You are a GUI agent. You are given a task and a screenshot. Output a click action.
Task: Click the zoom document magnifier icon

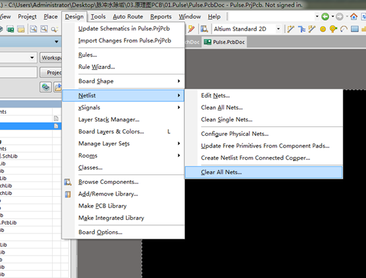coord(33,29)
